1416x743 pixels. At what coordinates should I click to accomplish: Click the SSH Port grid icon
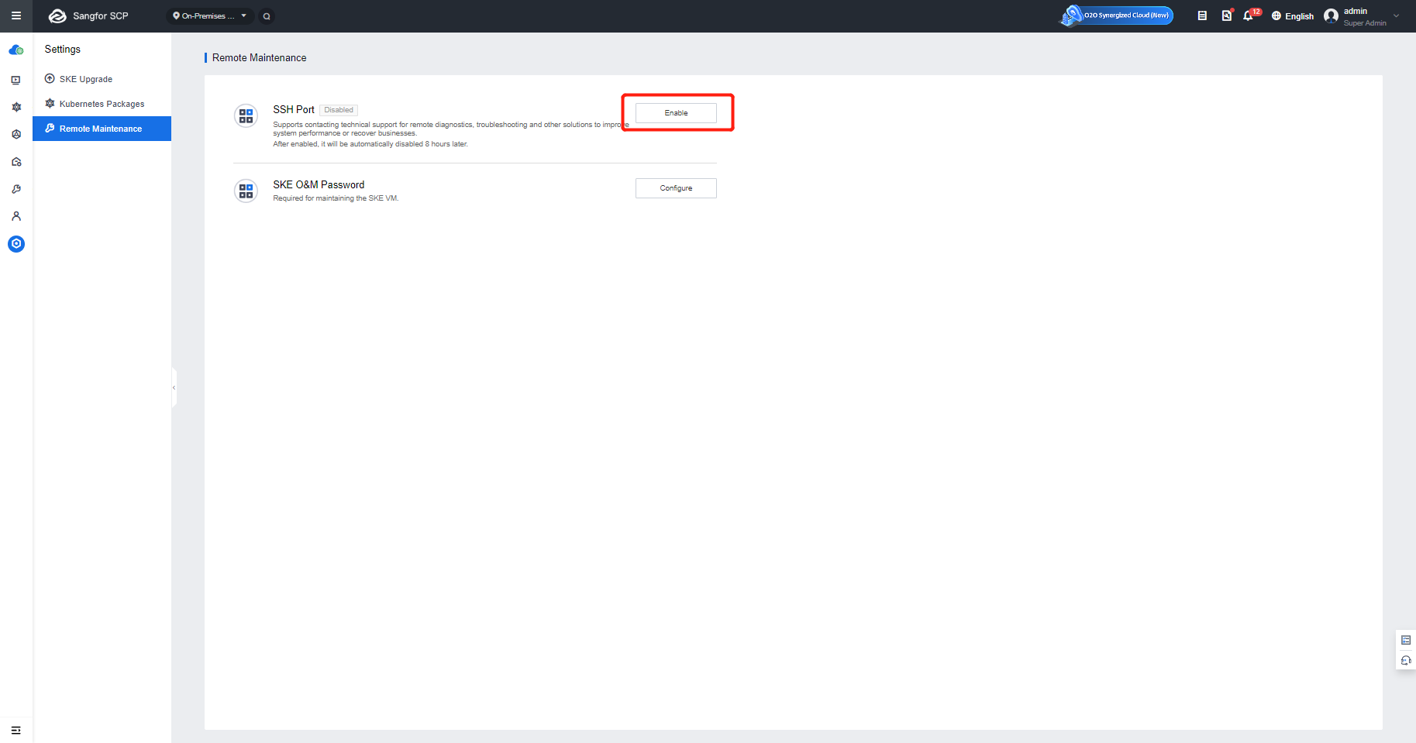tap(246, 116)
